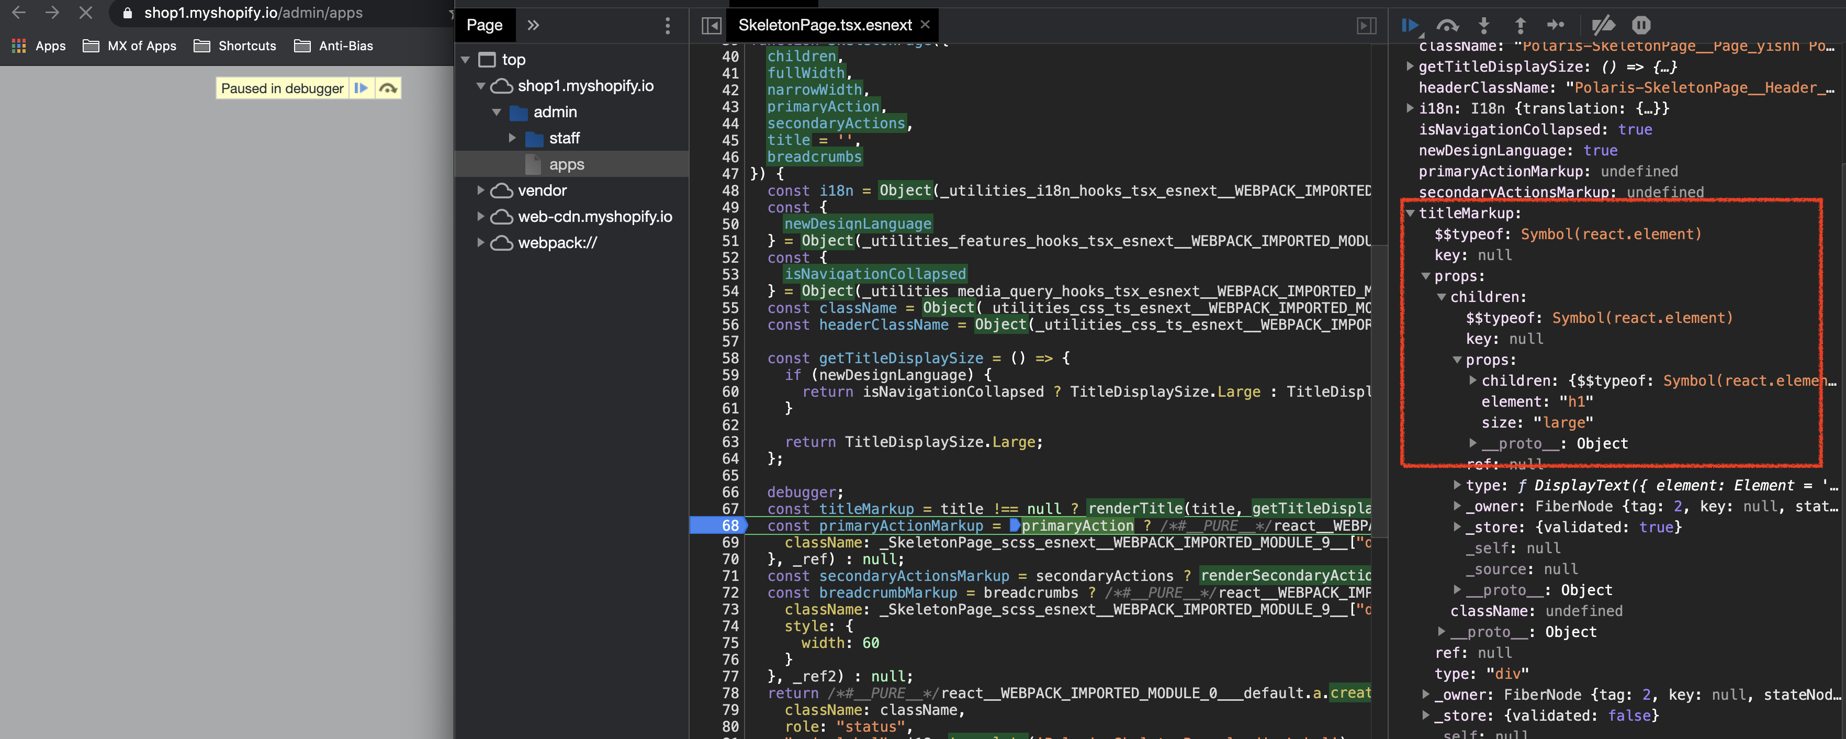
Task: Hide the file navigator sidebar
Action: (711, 25)
